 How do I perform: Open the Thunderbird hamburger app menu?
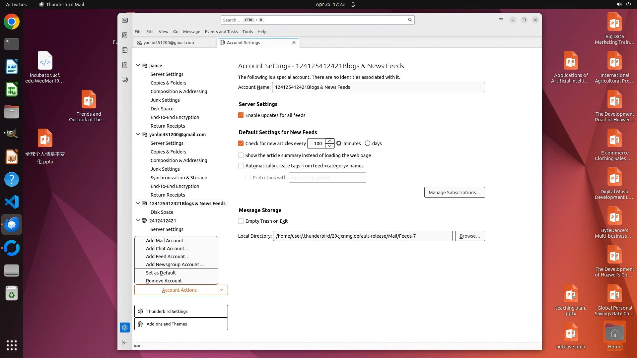[x=501, y=20]
